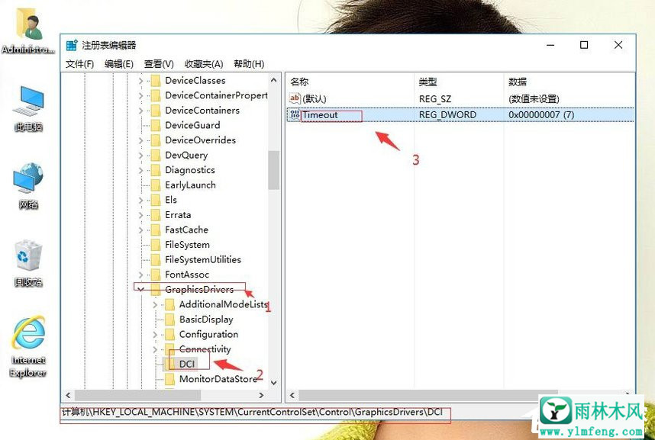
Task: Open the 文件(F) menu
Action: [79, 64]
